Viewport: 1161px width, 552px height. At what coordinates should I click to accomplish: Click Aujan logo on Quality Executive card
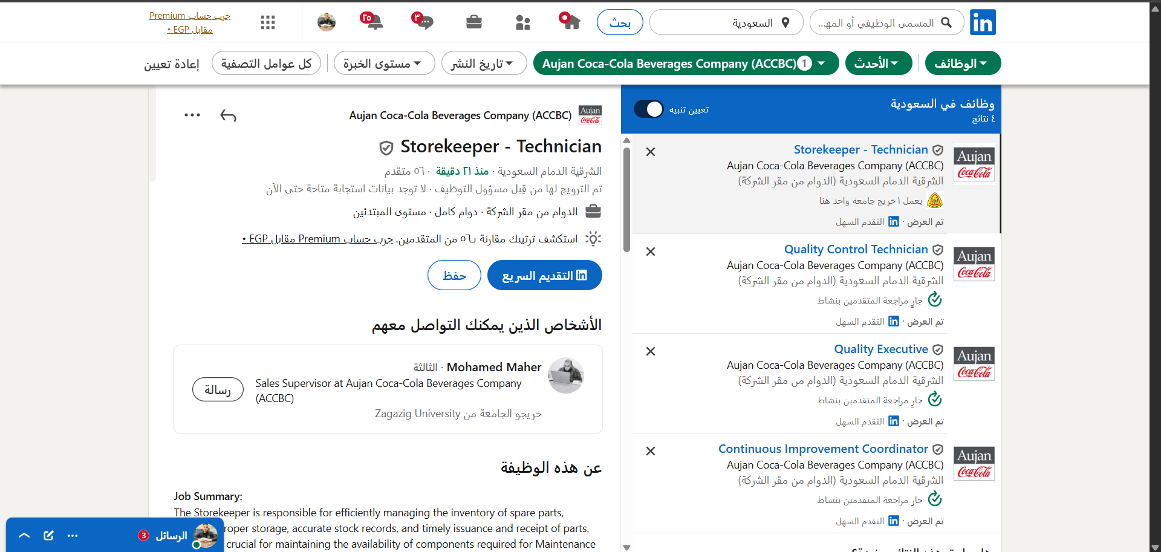[x=974, y=363]
